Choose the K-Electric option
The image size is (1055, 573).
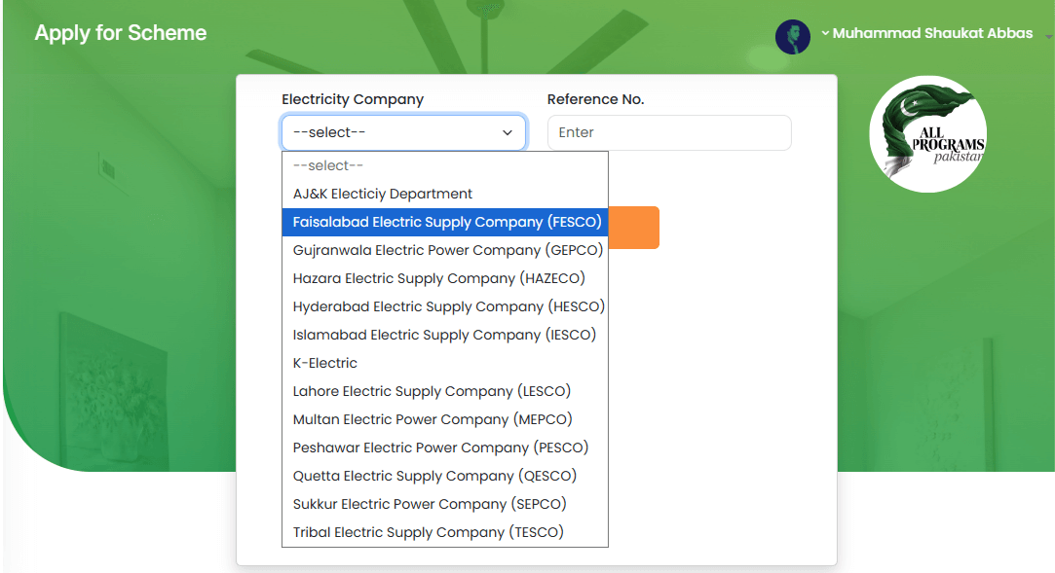tap(325, 364)
